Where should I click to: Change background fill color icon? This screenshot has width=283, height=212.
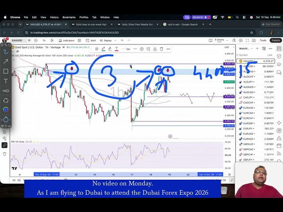(x=110, y=49)
